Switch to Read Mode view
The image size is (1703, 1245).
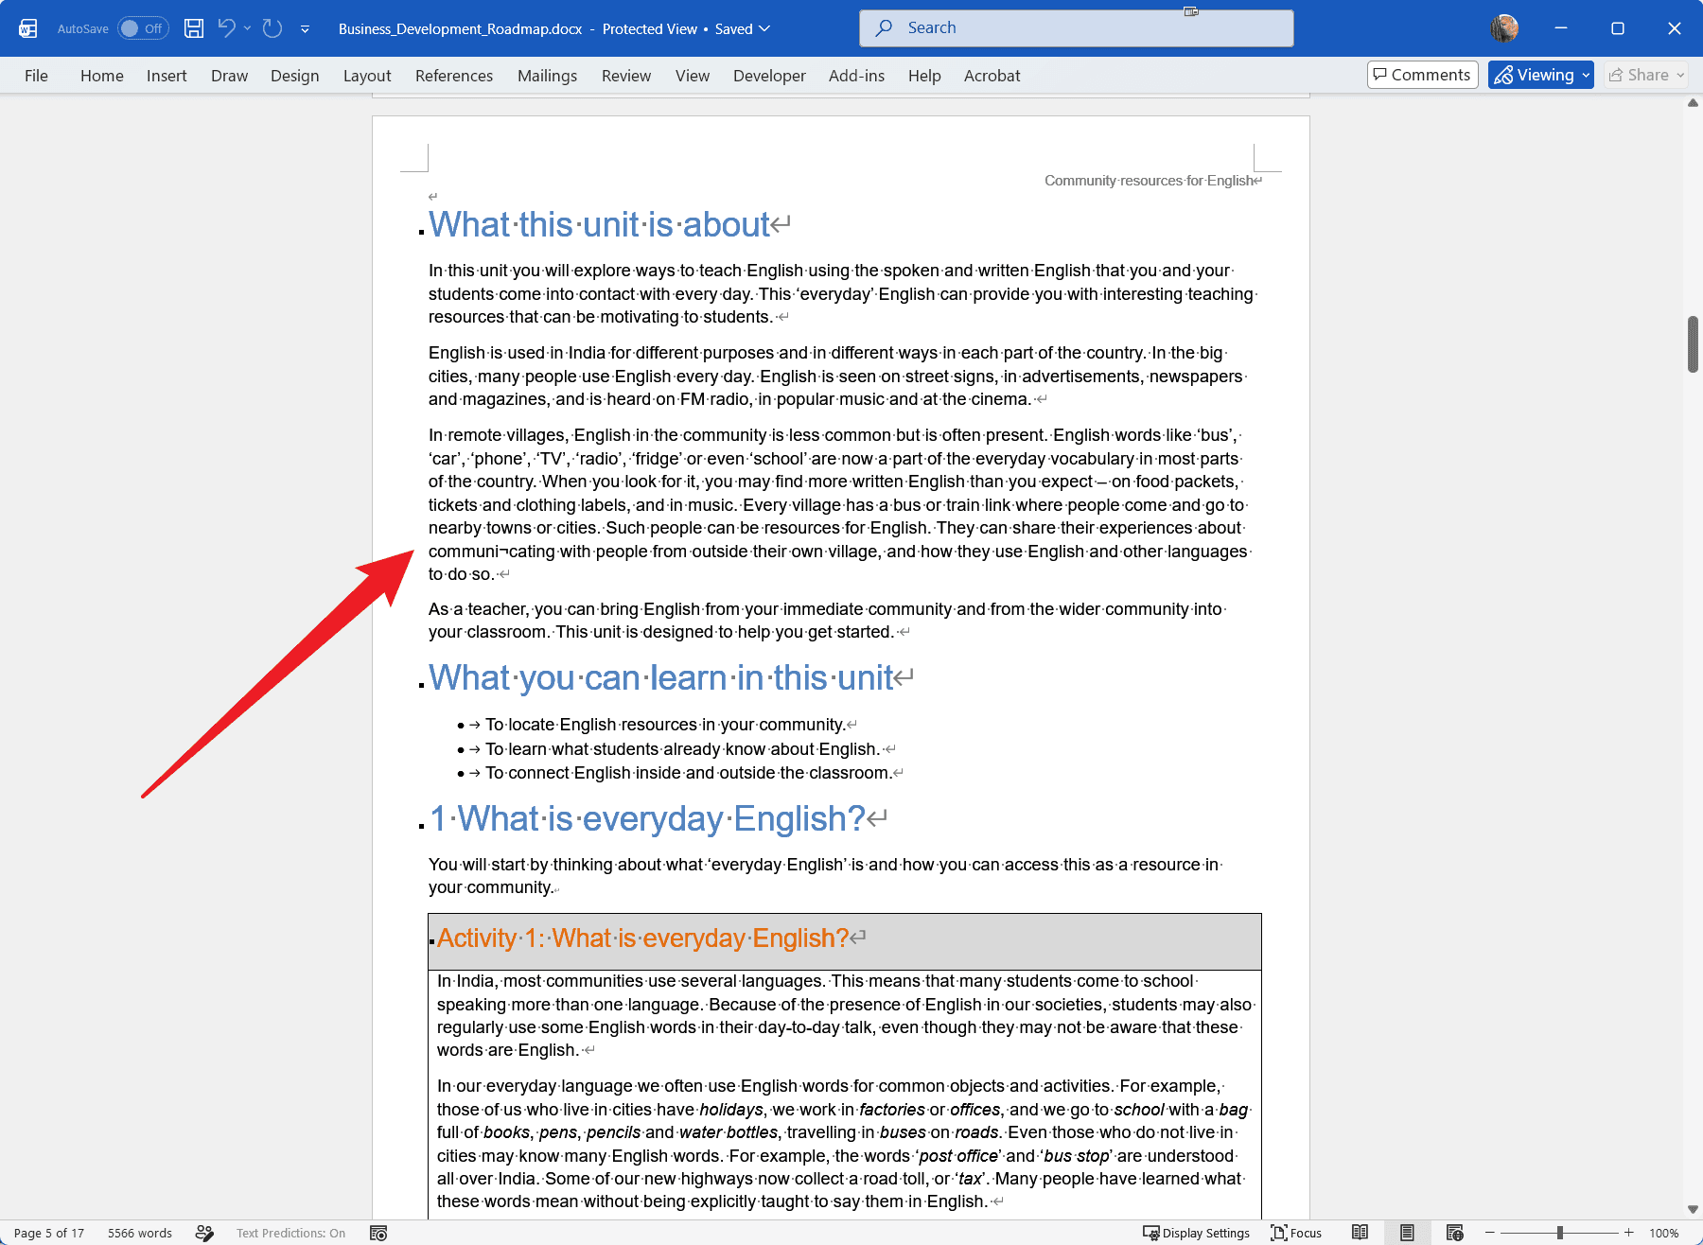(1360, 1233)
